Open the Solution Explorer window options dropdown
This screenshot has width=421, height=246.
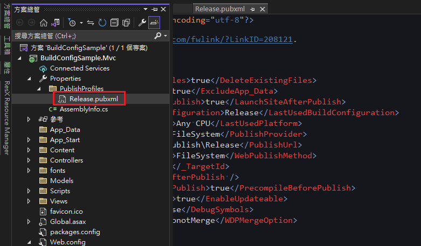pos(145,9)
